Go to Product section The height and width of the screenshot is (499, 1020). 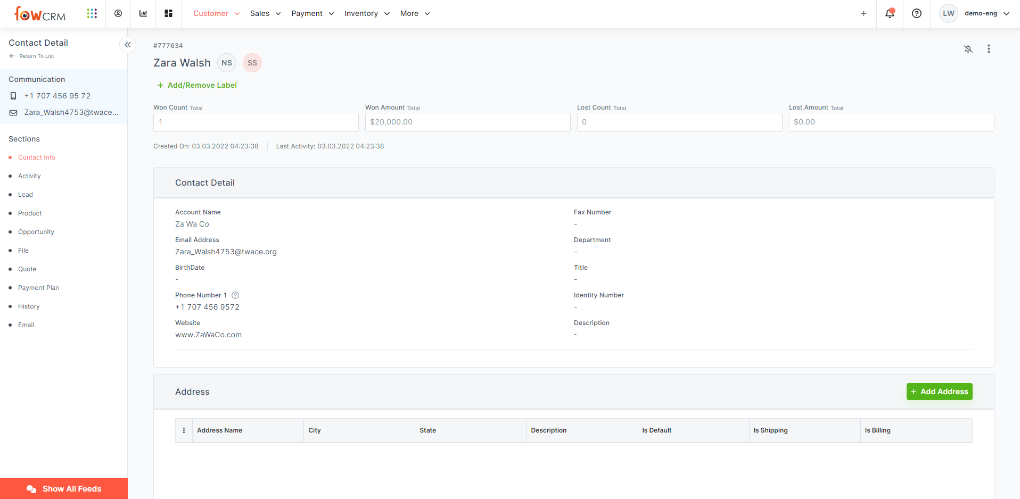(x=30, y=213)
